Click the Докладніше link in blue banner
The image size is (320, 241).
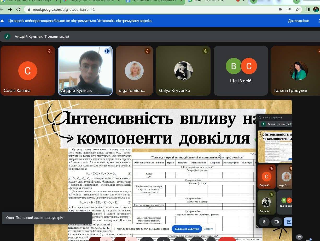click(299, 21)
